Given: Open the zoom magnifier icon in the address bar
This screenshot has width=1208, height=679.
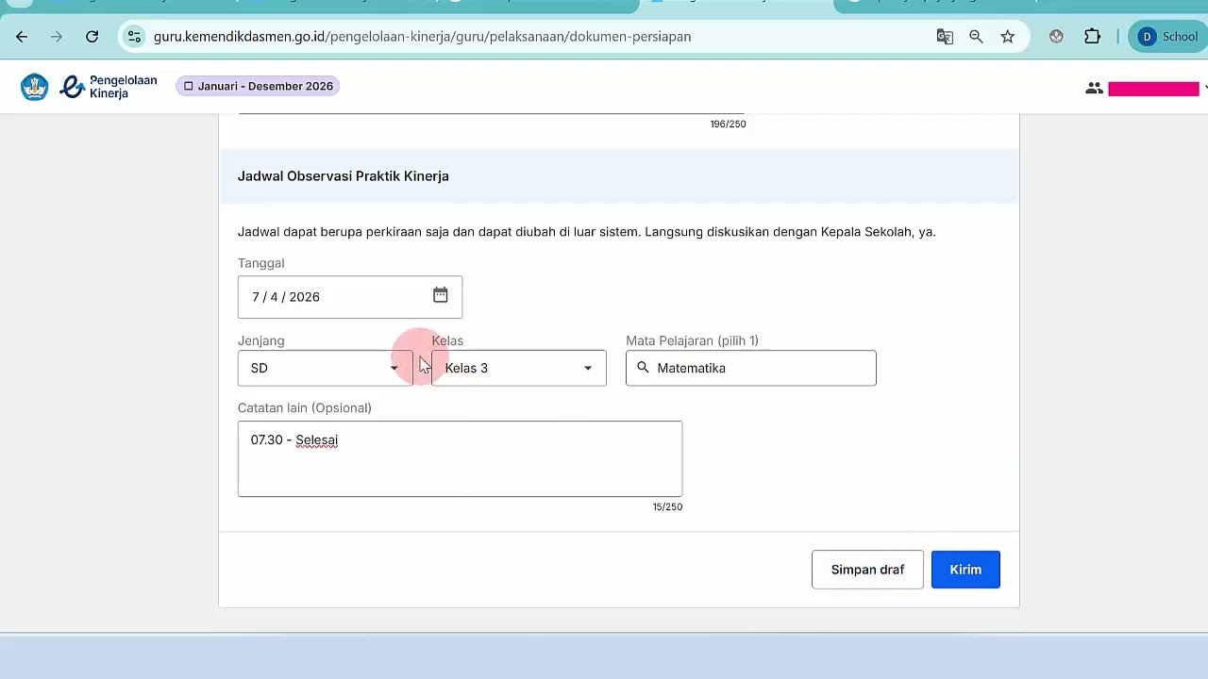Looking at the screenshot, I should pyautogui.click(x=976, y=37).
